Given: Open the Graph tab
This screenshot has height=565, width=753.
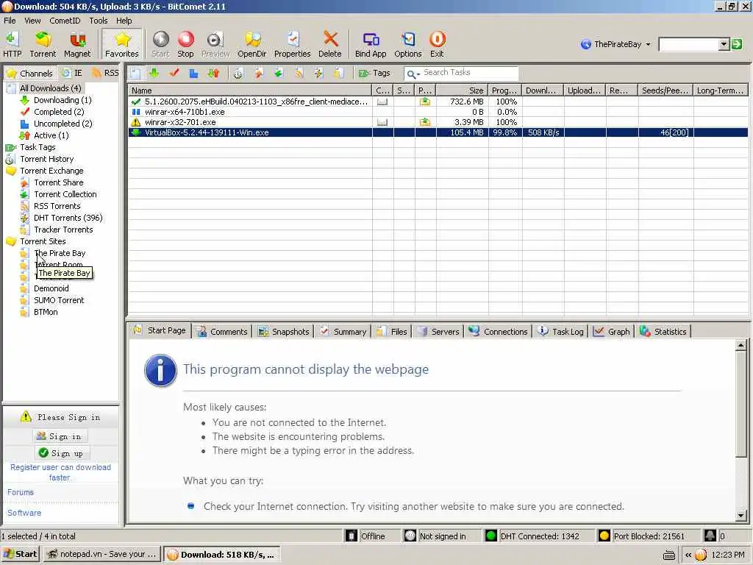Looking at the screenshot, I should [612, 331].
